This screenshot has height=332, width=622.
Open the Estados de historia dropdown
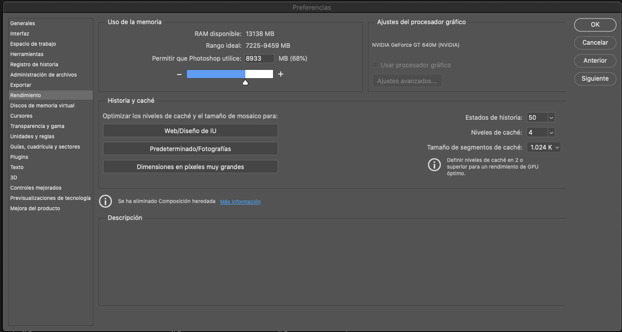click(540, 117)
